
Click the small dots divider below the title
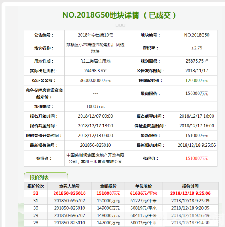pos(120,25)
